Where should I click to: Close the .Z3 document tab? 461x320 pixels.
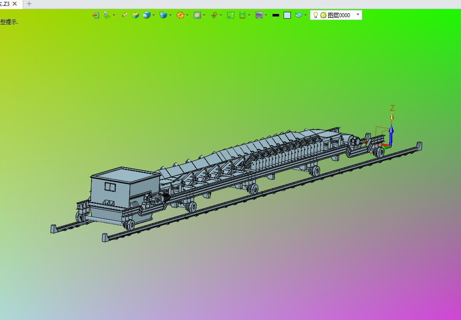point(15,4)
